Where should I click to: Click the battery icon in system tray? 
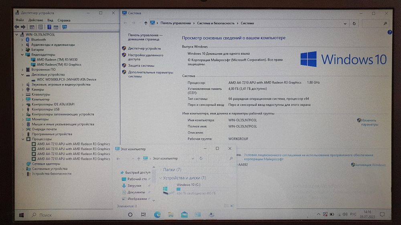tap(332, 214)
